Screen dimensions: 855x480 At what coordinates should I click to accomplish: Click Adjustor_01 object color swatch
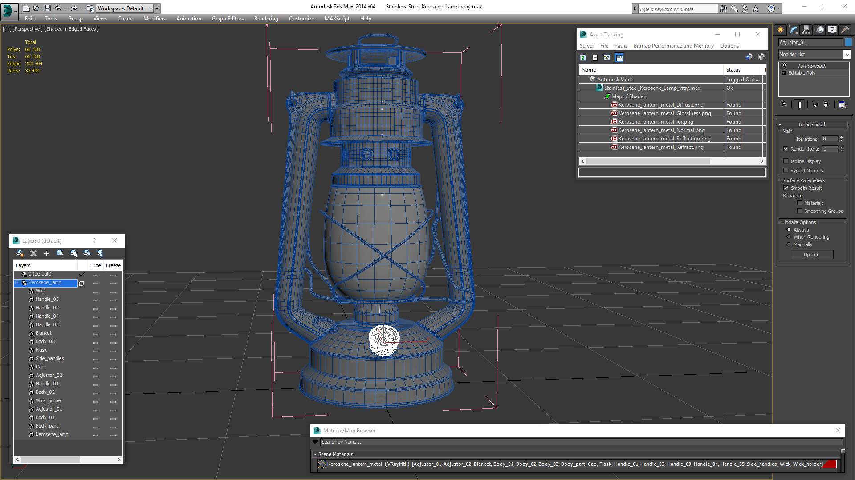[x=848, y=42]
